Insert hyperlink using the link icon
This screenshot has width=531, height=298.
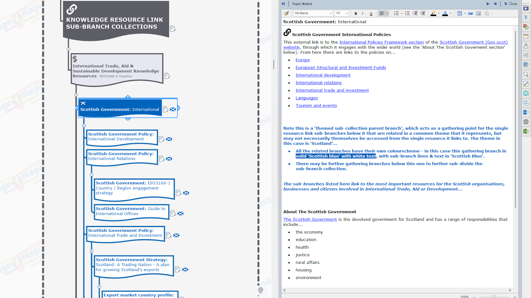[x=470, y=13]
